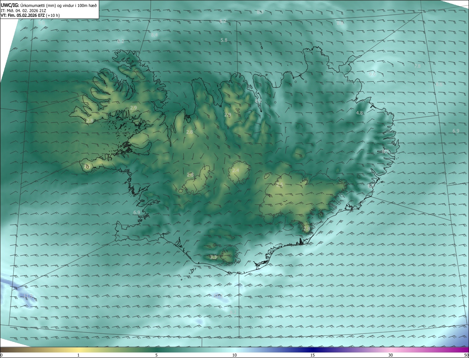Viewport: 469px width, 358px height.
Task: Click the "1" tick label on the colorbar
Action: click(x=78, y=355)
